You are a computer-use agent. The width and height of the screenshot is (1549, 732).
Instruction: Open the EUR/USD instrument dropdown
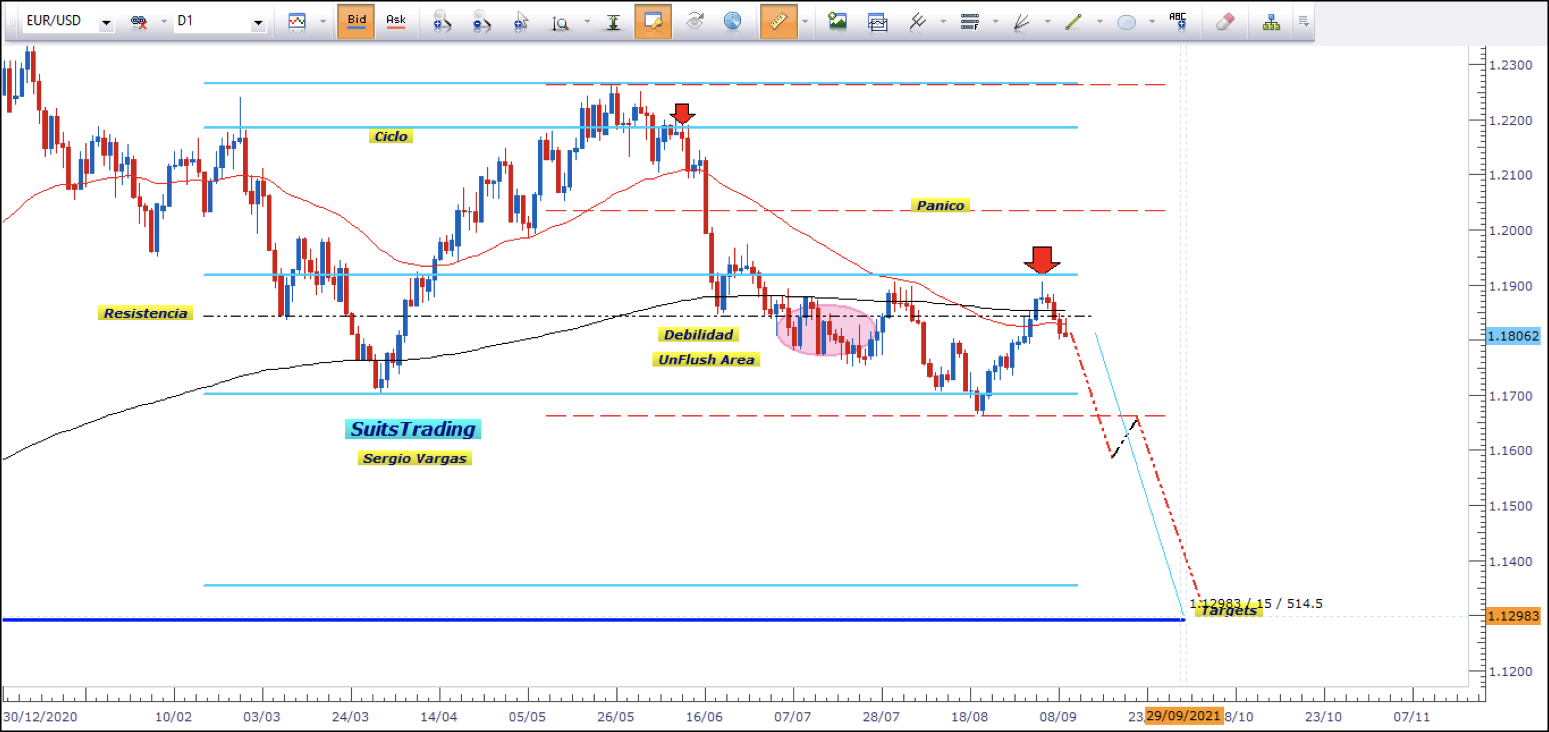[x=106, y=22]
